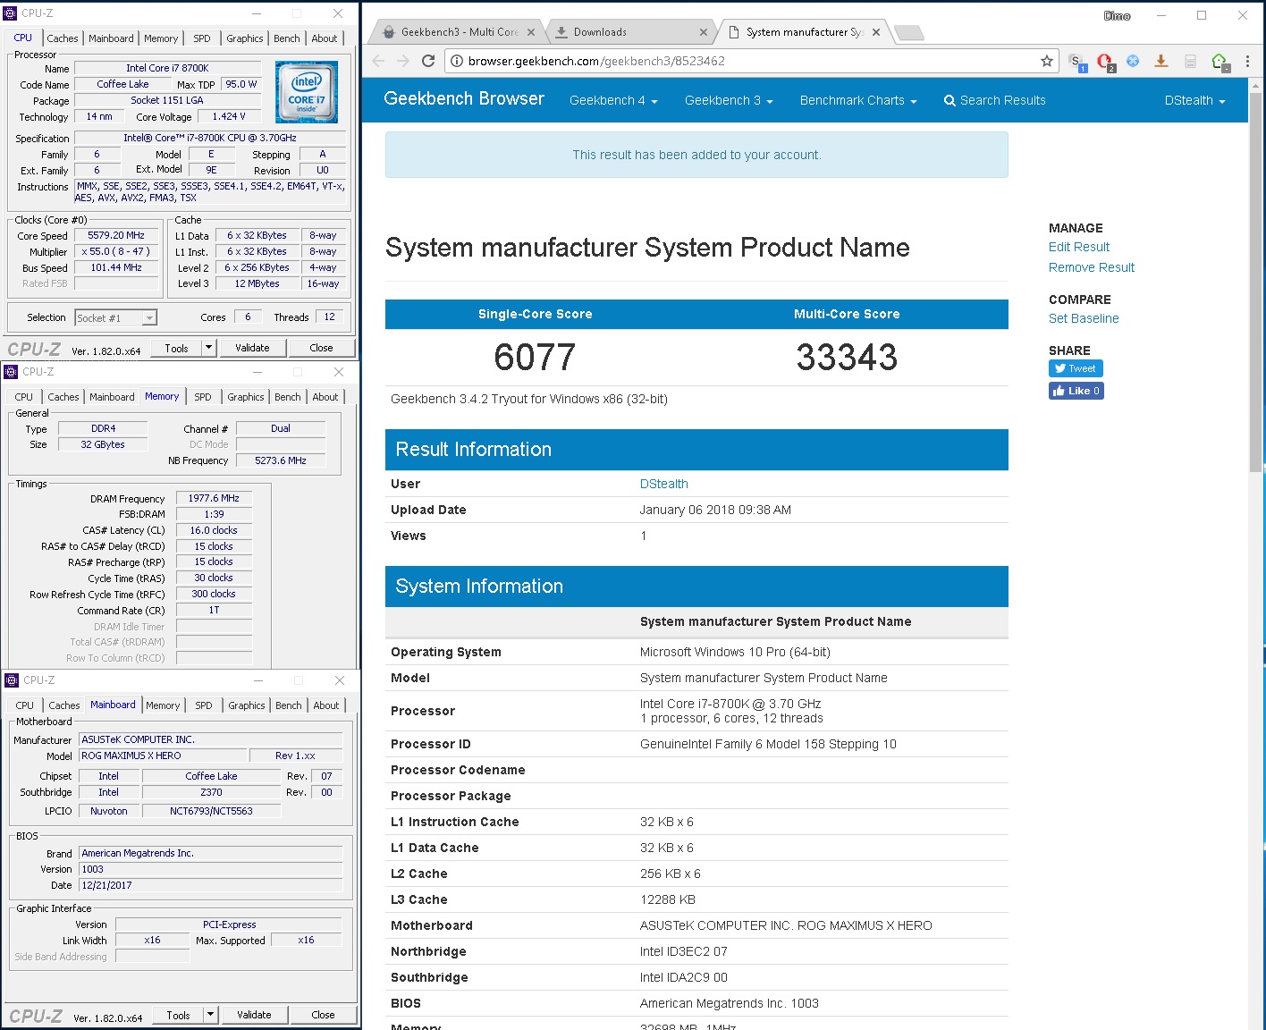Share result with the Tweet button
This screenshot has width=1266, height=1030.
click(x=1076, y=368)
